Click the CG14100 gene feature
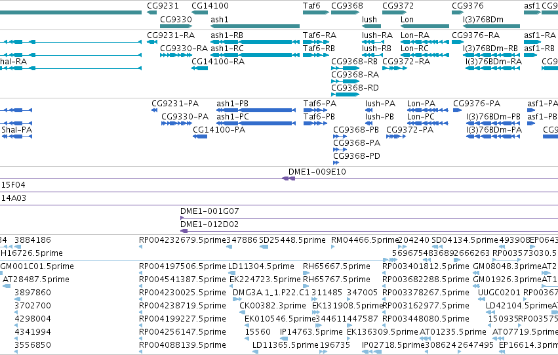Viewport: 558px width, 355px height. (x=199, y=12)
